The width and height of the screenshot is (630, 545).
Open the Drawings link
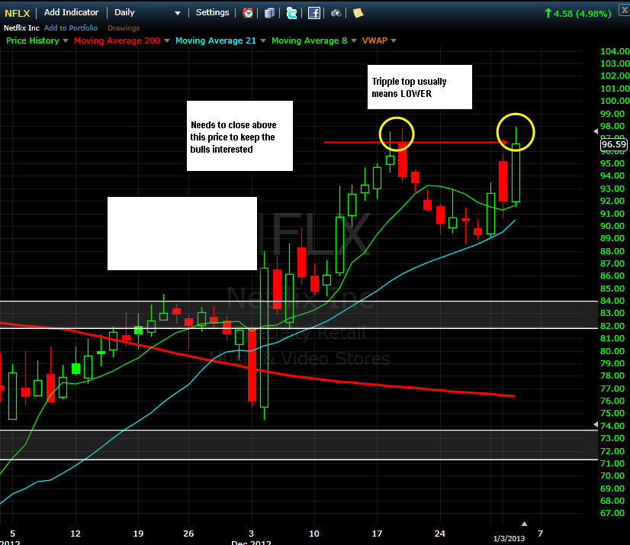124,27
